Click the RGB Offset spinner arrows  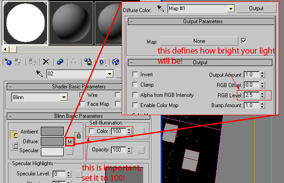[262, 85]
